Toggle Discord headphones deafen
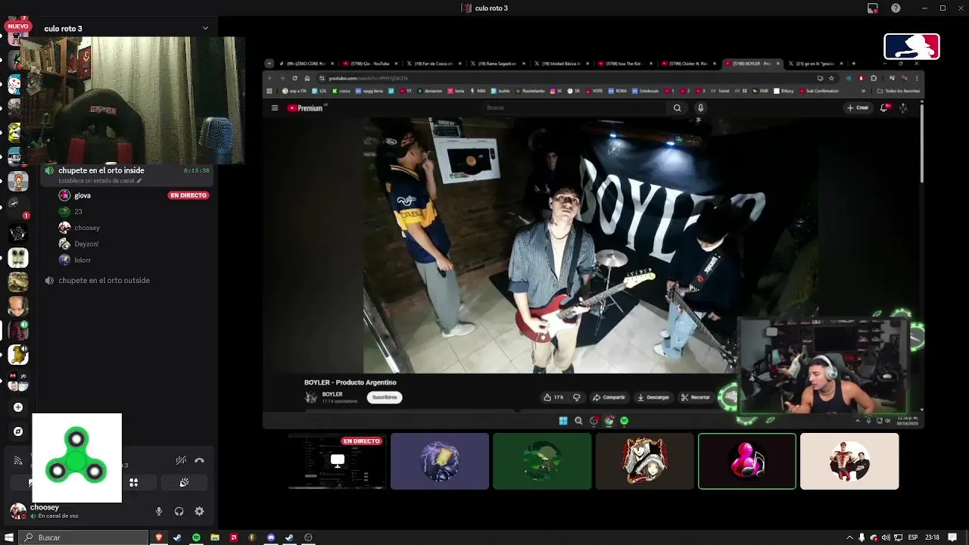 (179, 511)
